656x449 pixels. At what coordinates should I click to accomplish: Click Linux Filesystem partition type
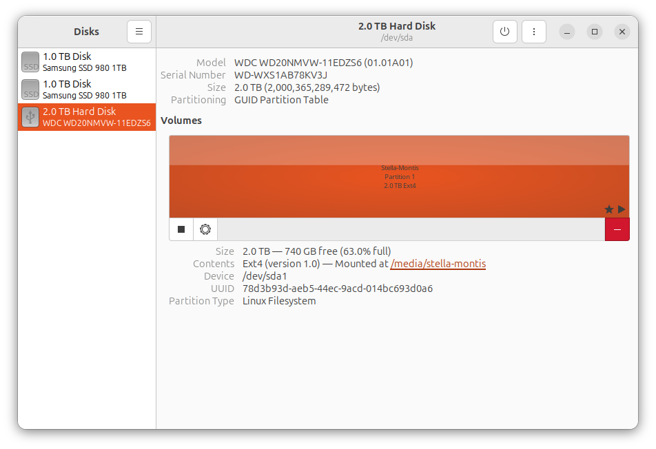point(279,301)
